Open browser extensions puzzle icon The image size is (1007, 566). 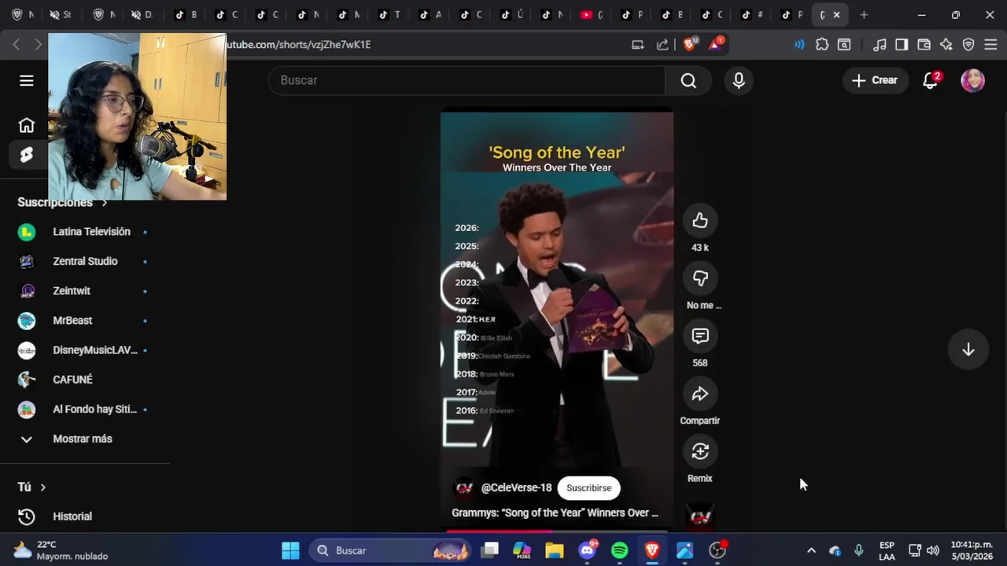coord(822,45)
